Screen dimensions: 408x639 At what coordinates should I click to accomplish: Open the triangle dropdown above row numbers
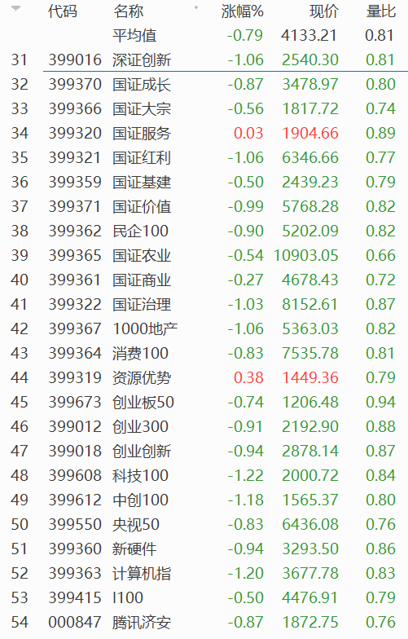pyautogui.click(x=15, y=8)
